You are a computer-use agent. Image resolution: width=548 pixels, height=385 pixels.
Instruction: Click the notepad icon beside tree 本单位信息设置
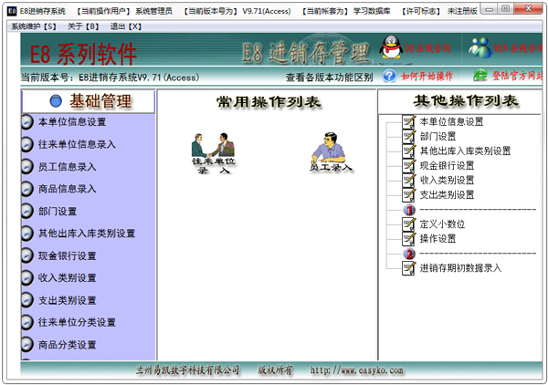(409, 122)
